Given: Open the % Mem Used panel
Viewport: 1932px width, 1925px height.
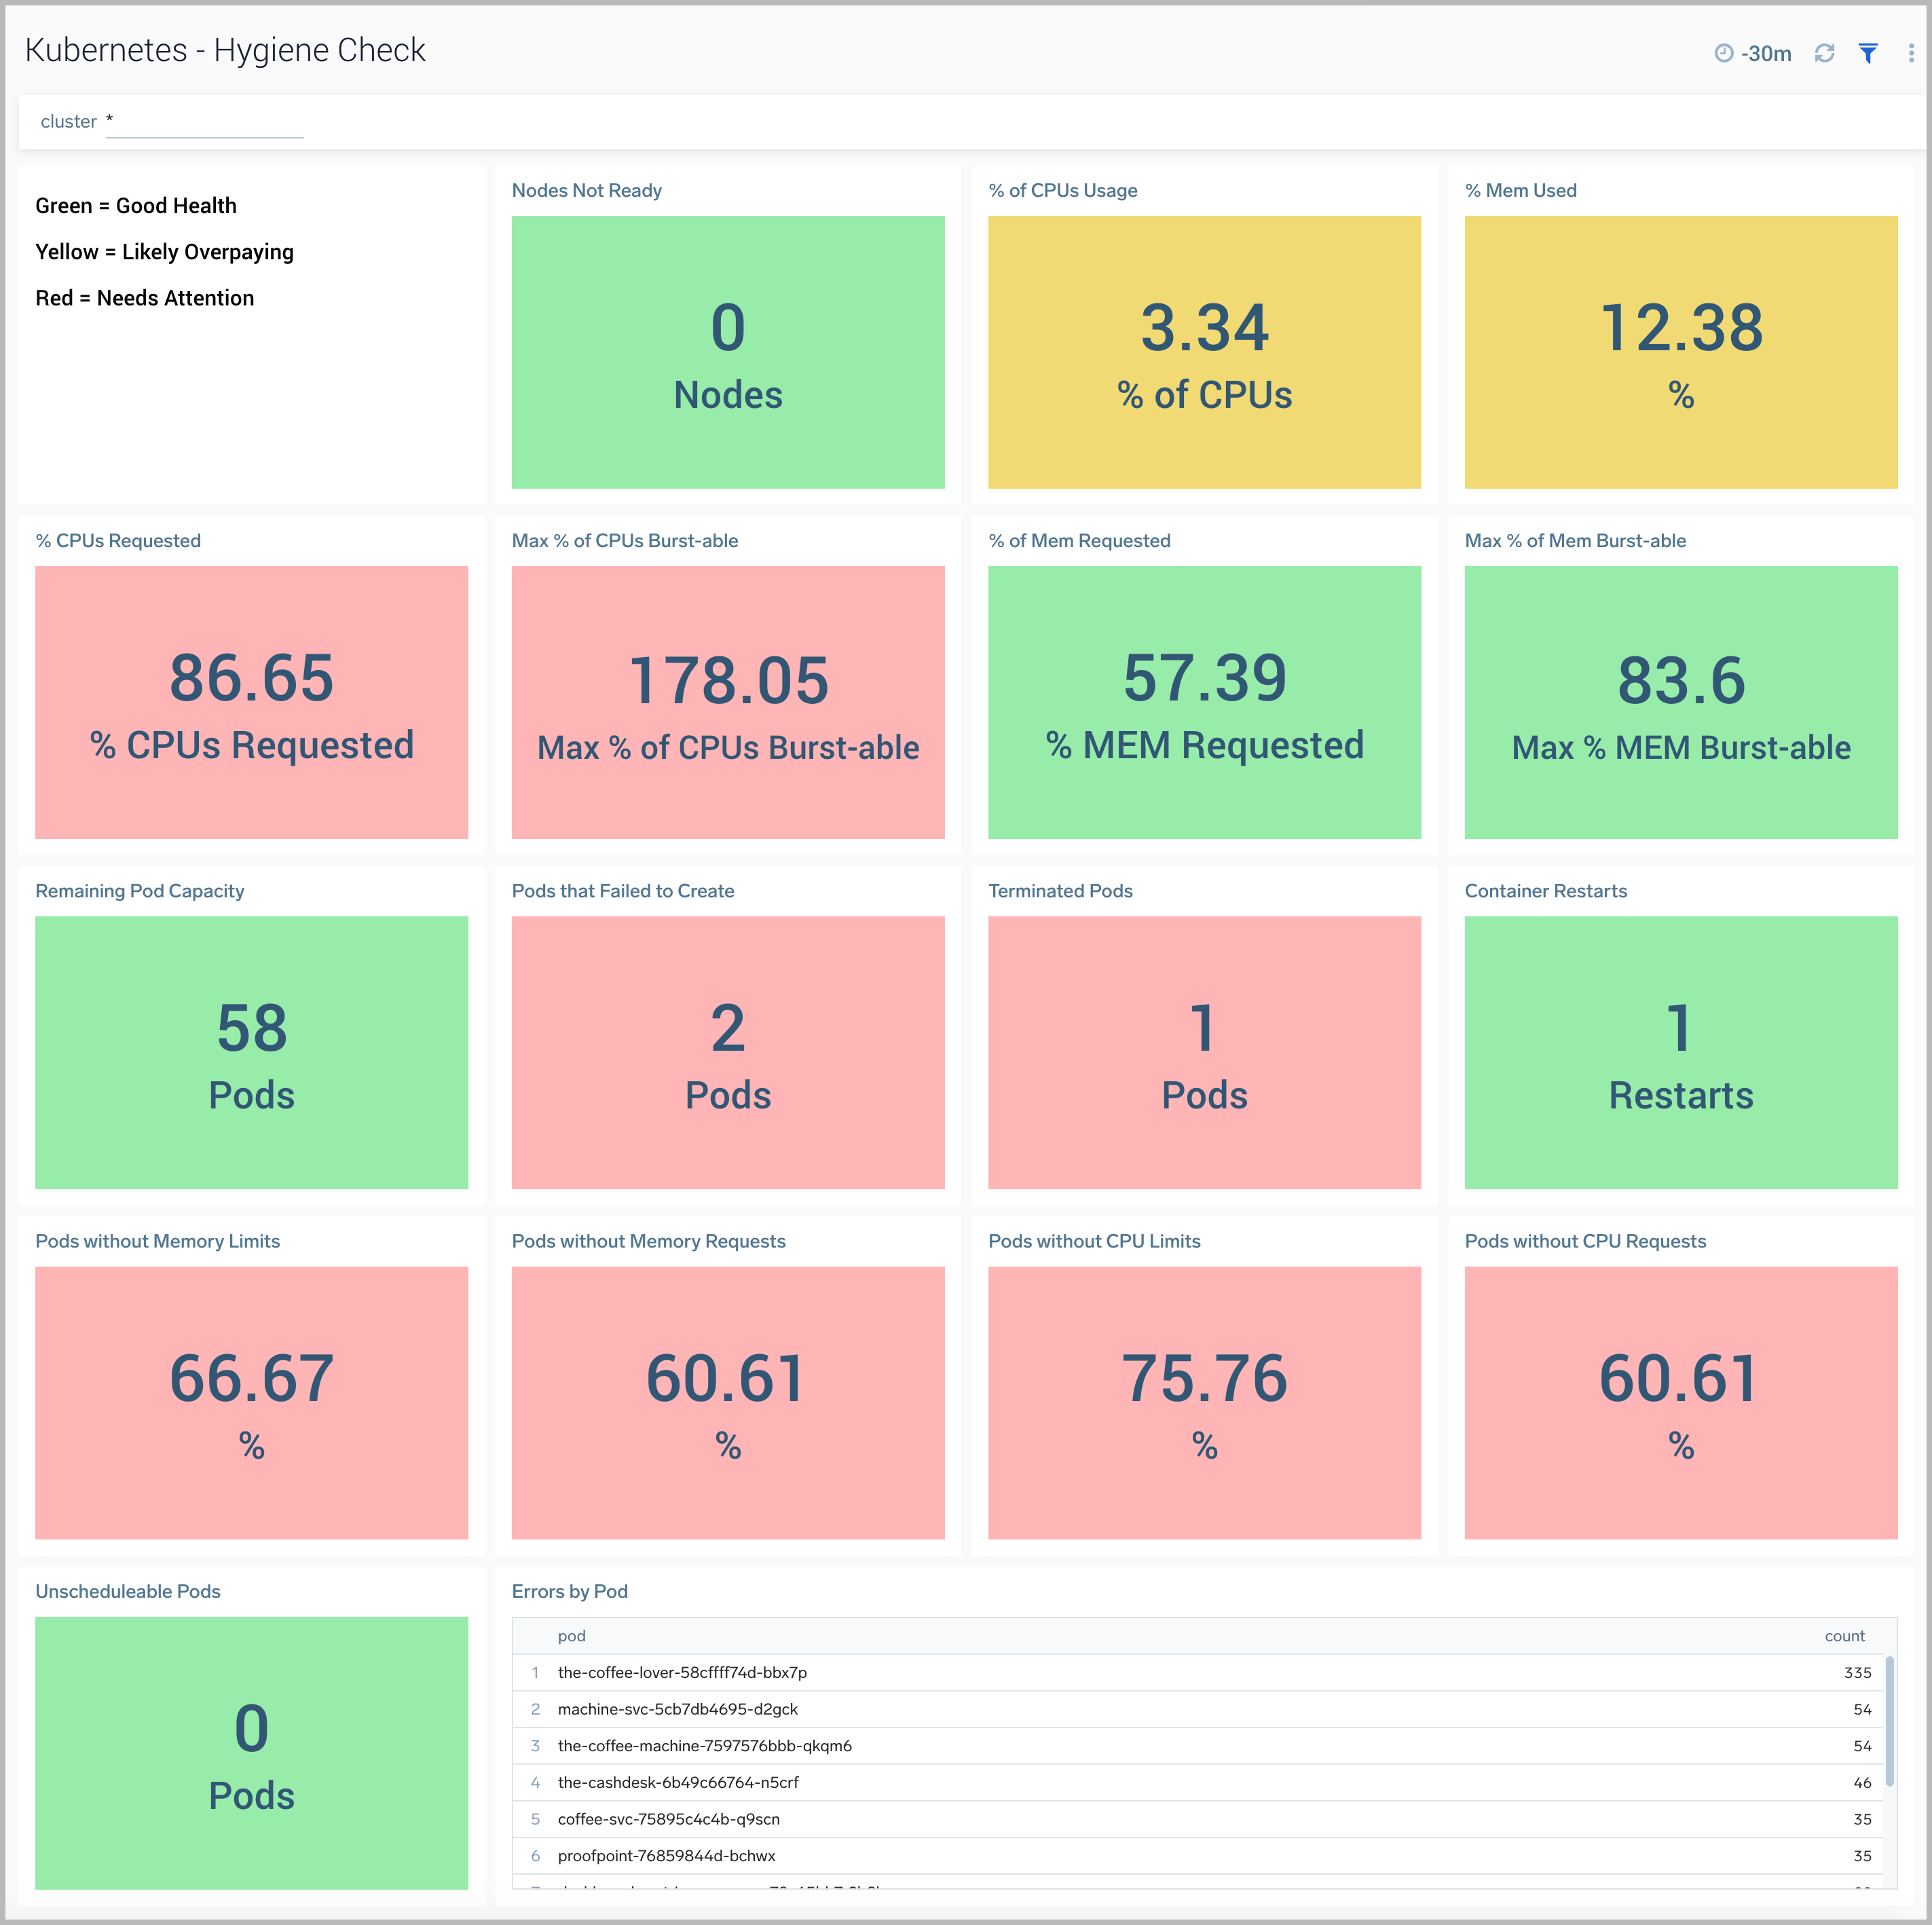Looking at the screenshot, I should click(x=1681, y=352).
